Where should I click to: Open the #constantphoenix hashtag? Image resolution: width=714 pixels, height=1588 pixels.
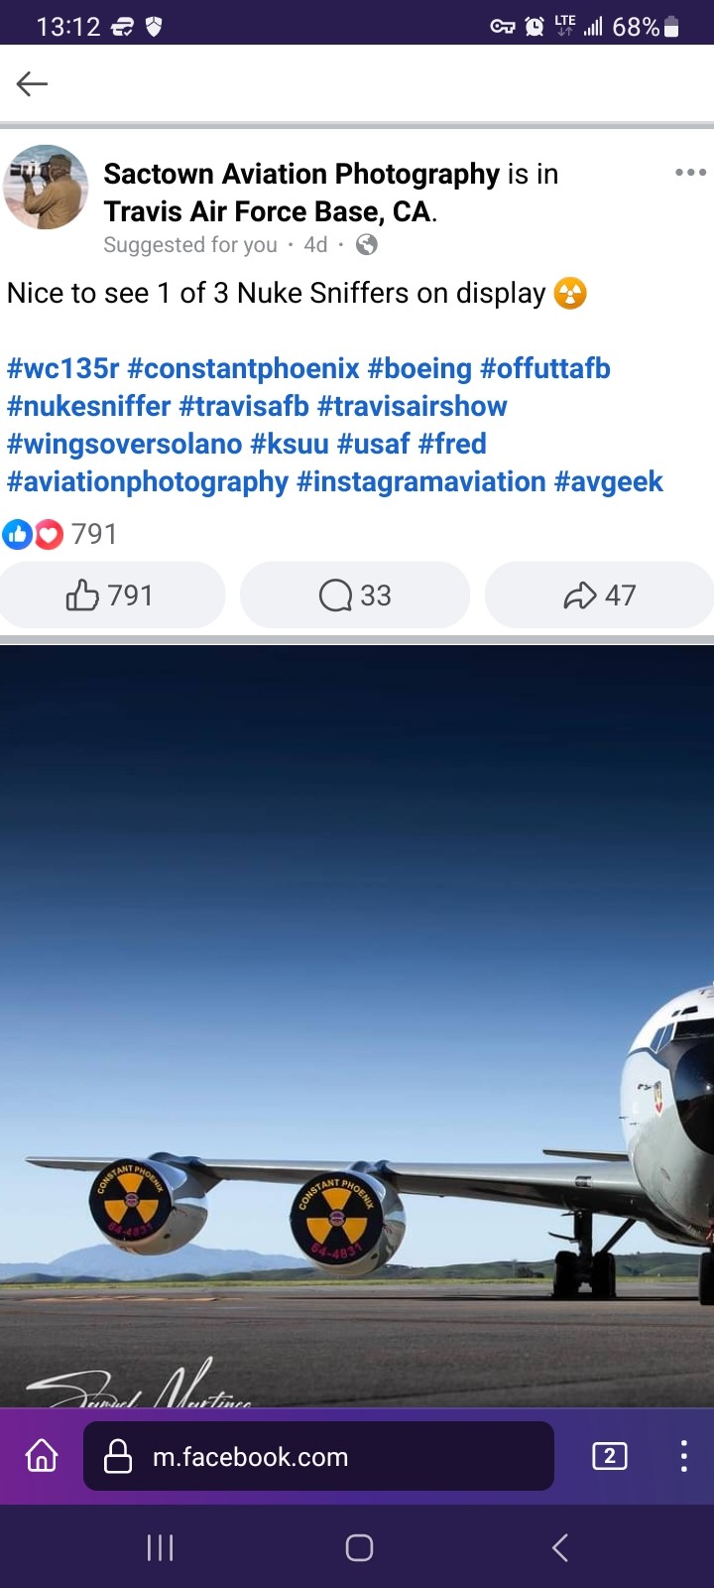243,368
